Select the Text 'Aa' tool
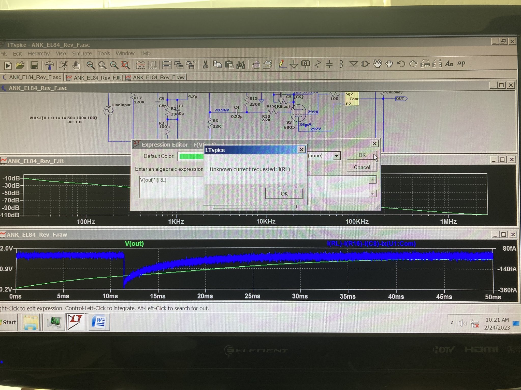The width and height of the screenshot is (521, 390). click(x=449, y=63)
